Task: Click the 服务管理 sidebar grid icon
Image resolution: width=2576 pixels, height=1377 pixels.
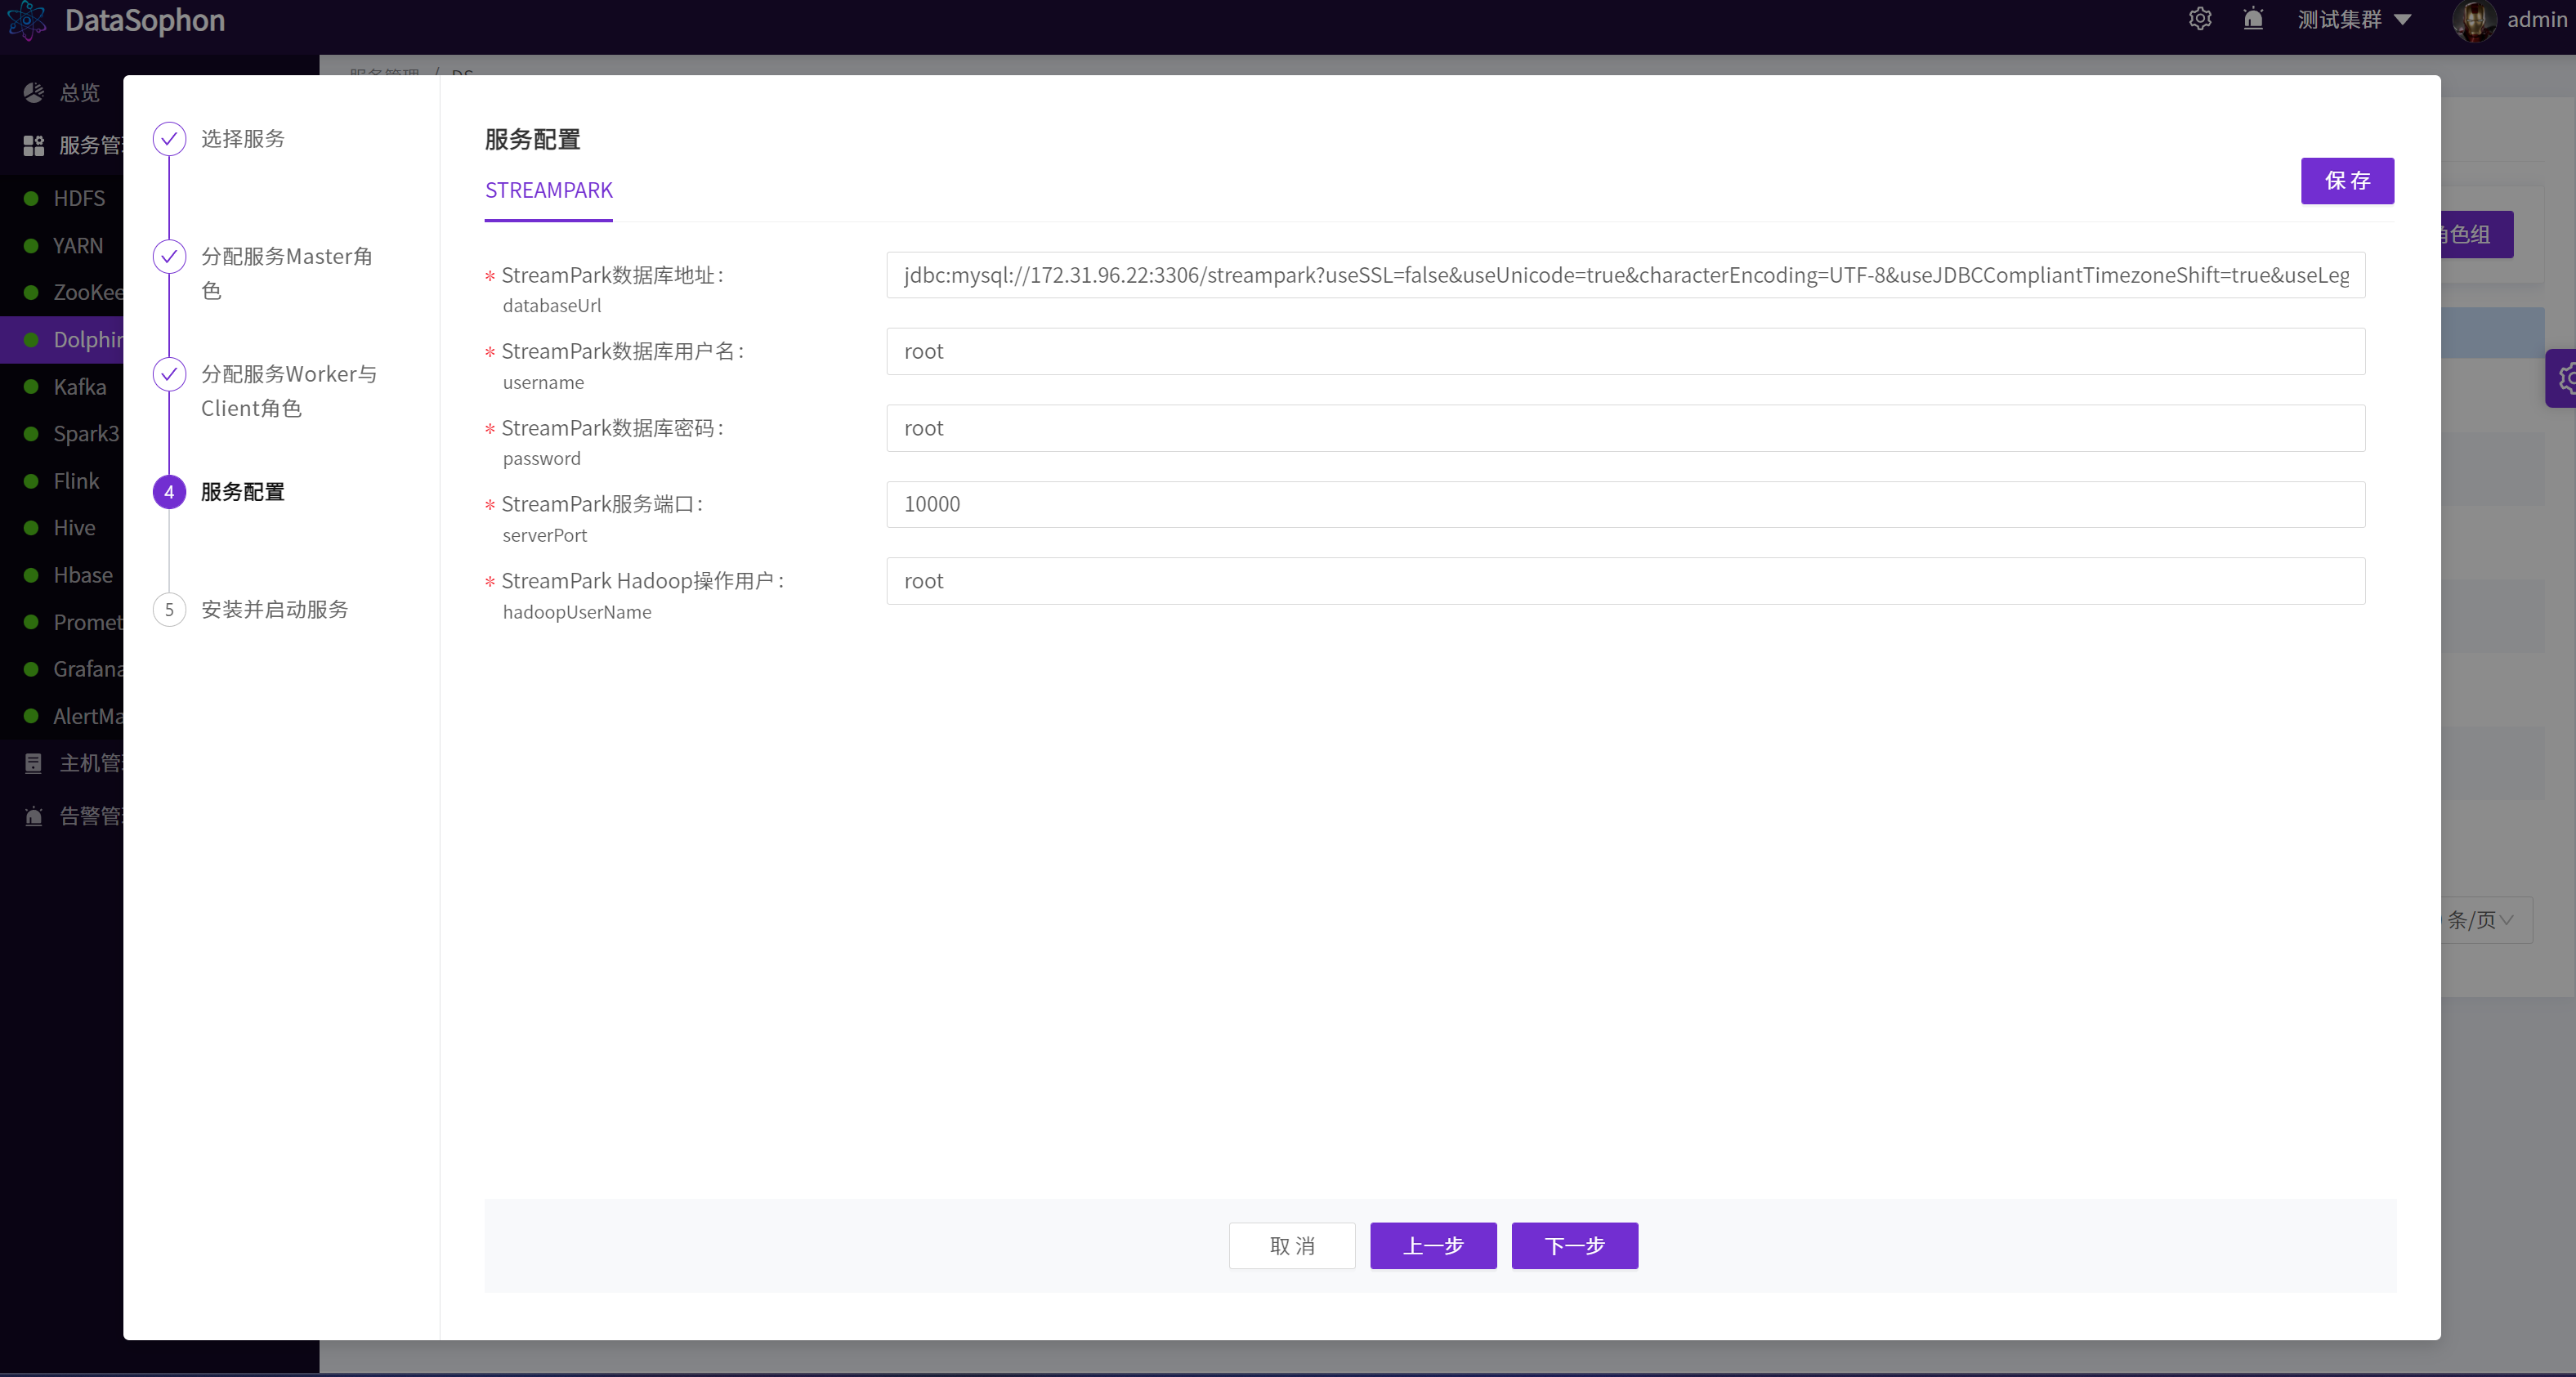Action: coord(33,145)
